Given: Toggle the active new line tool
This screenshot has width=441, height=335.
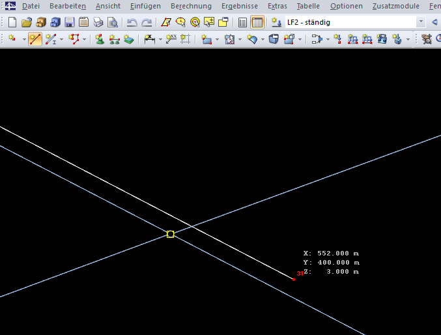Looking at the screenshot, I should [35, 39].
